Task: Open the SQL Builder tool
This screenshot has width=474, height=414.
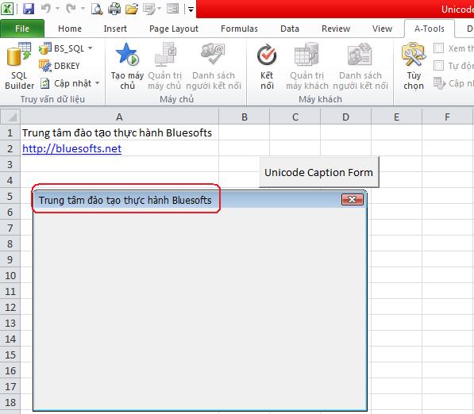Action: [x=19, y=66]
